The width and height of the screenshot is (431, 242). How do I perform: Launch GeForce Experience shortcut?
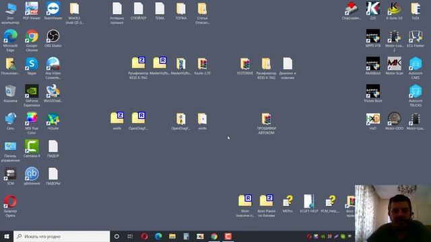[x=32, y=91]
